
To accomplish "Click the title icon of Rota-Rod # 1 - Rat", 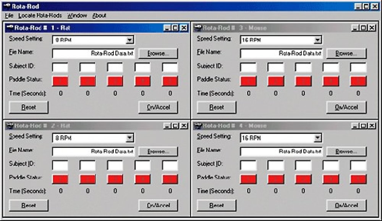I will click(x=10, y=28).
